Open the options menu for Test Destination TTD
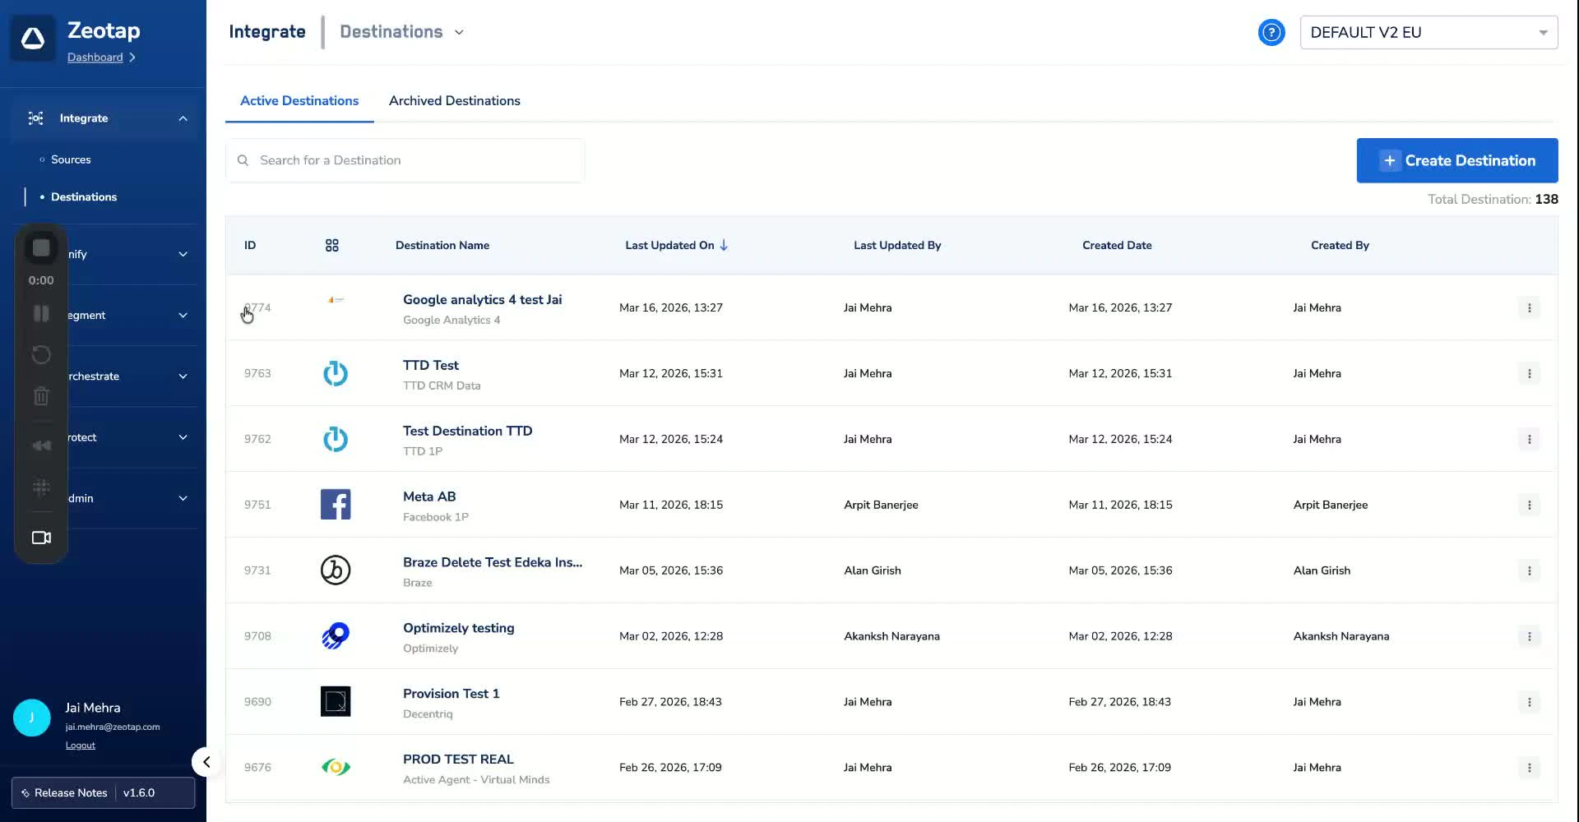1579x822 pixels. coord(1529,439)
